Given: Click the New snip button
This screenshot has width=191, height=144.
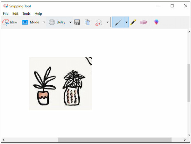Looking at the screenshot, I should click(10, 22).
